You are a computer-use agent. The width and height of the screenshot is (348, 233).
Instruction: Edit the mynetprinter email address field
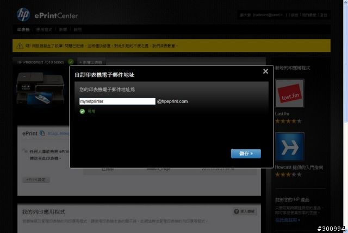117,101
